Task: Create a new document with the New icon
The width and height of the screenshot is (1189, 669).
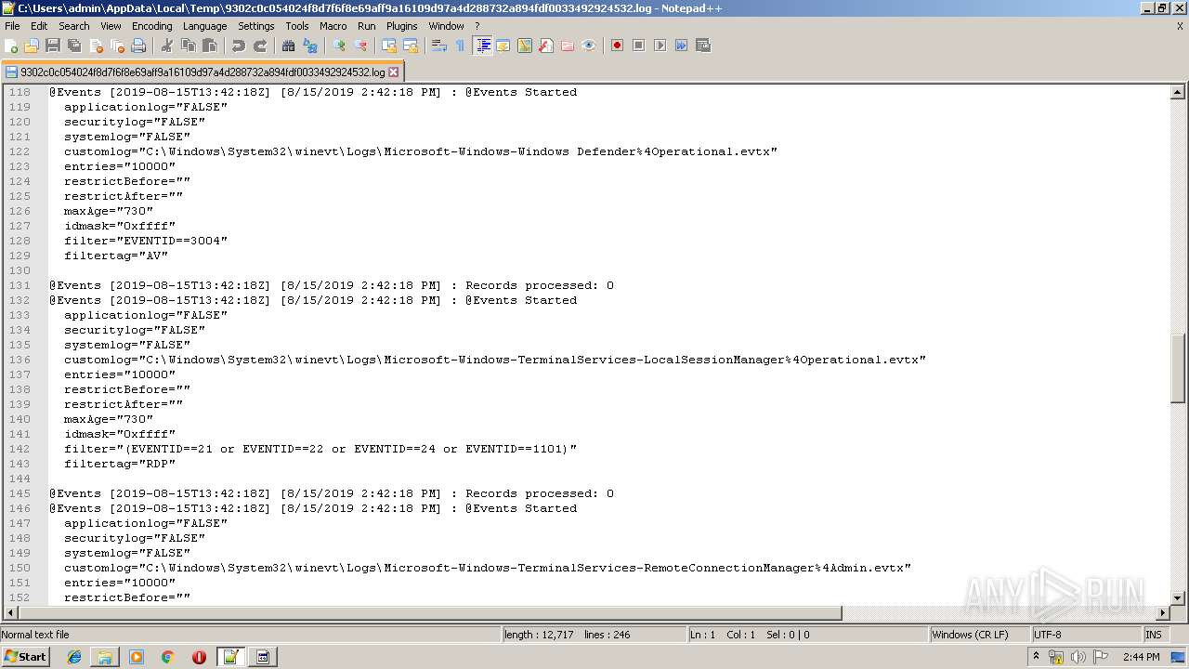Action: 12,46
